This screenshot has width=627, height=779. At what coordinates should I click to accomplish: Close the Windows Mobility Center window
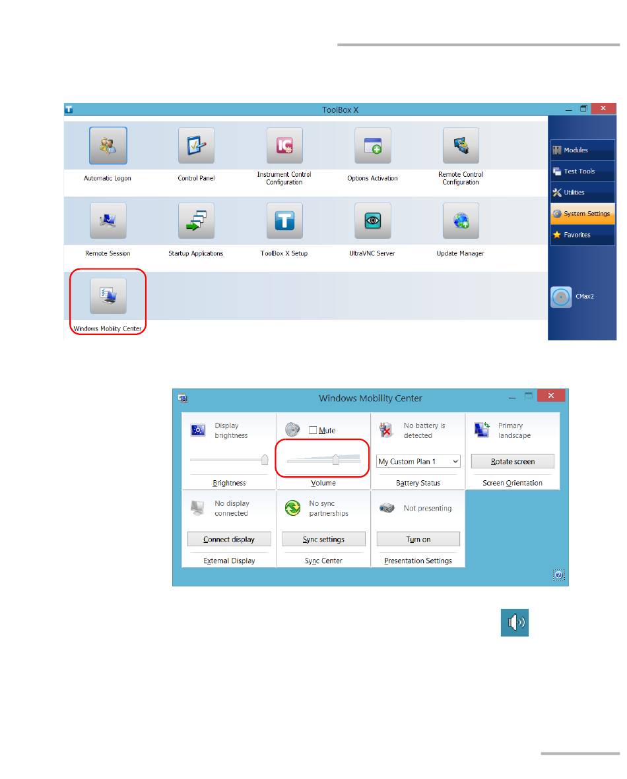pos(551,396)
